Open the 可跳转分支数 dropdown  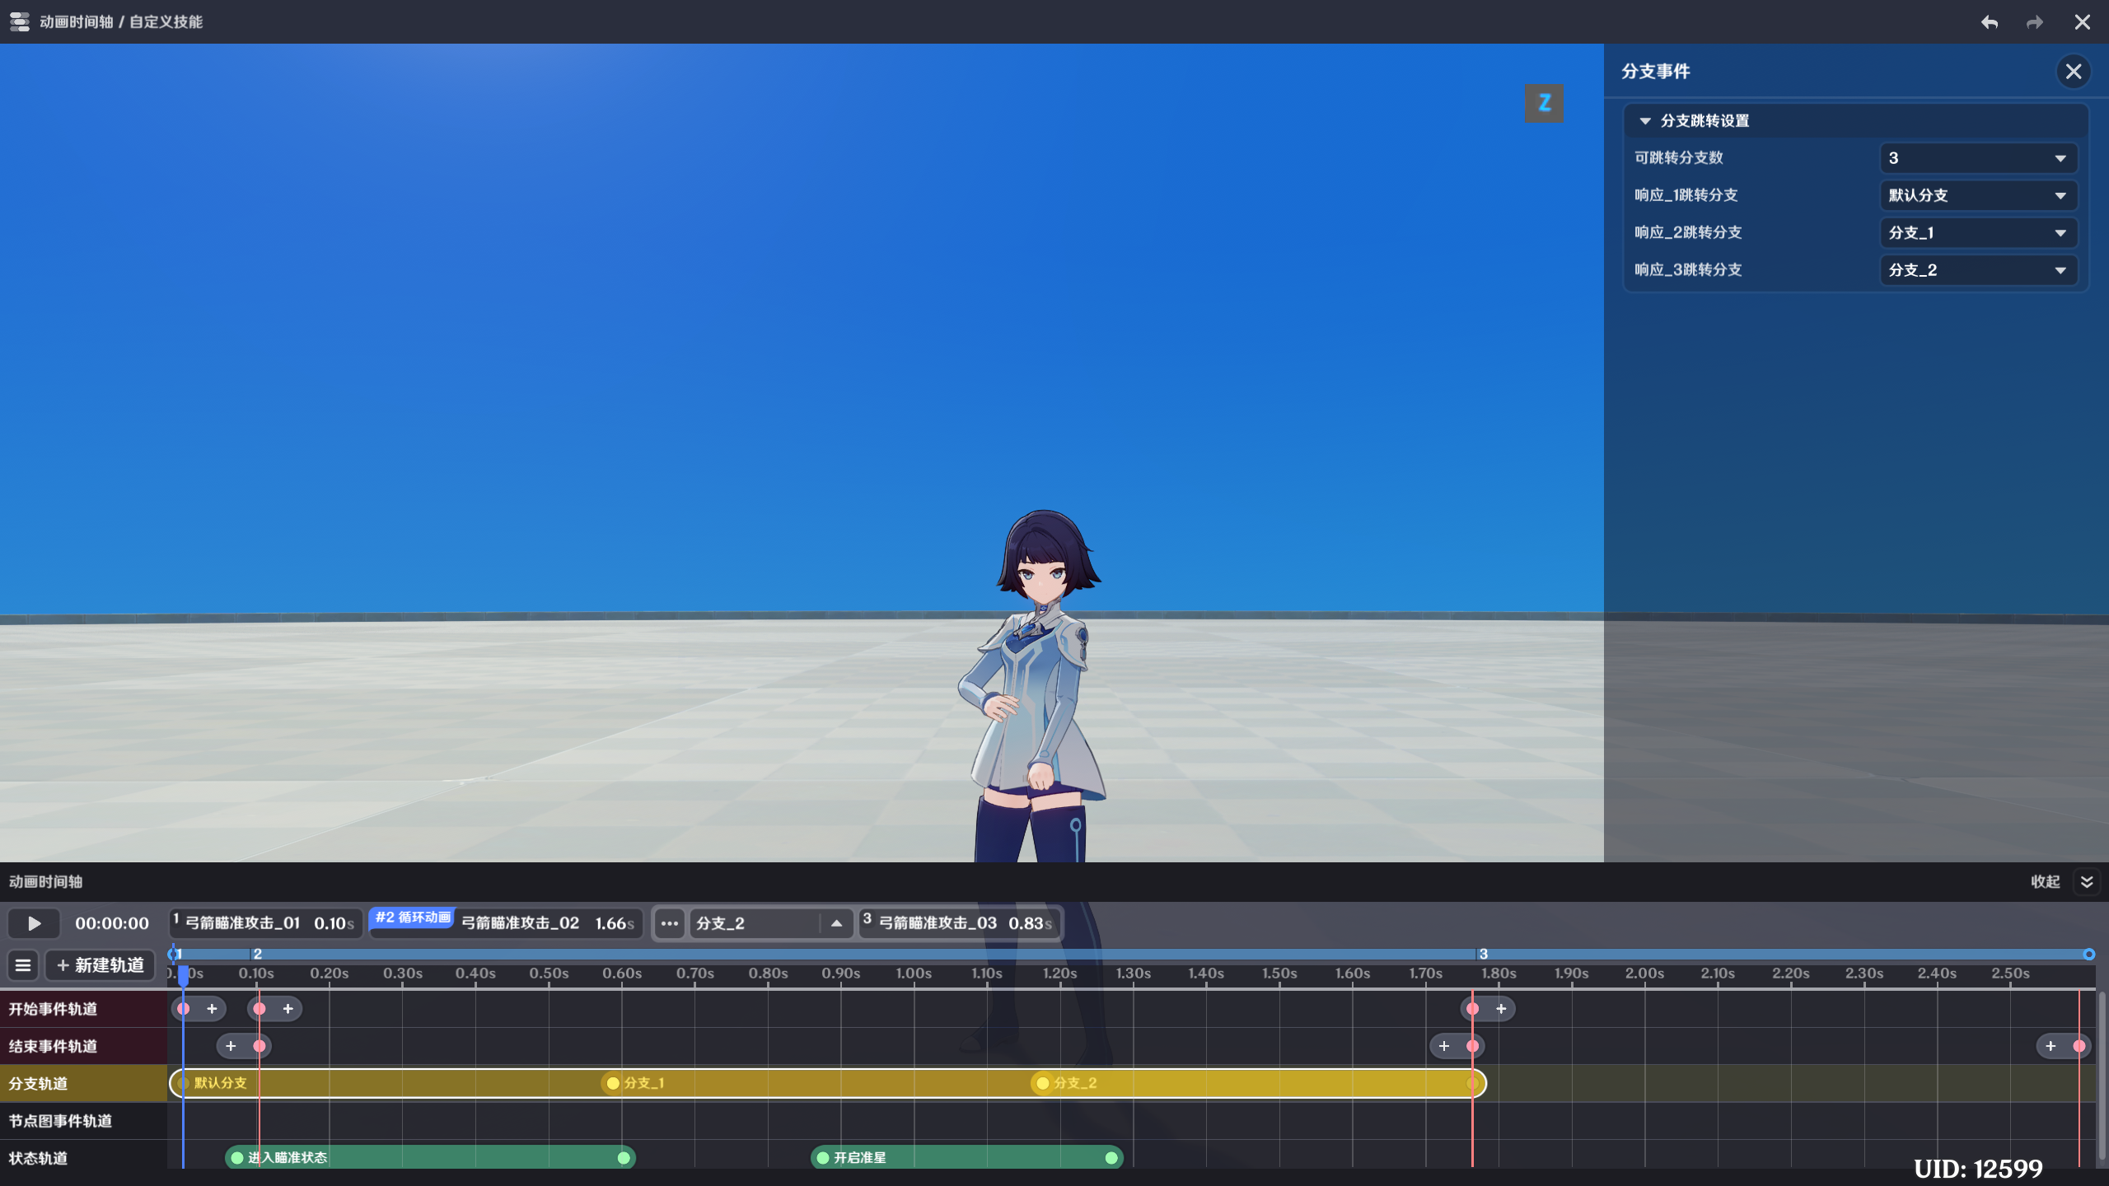pyautogui.click(x=1977, y=158)
